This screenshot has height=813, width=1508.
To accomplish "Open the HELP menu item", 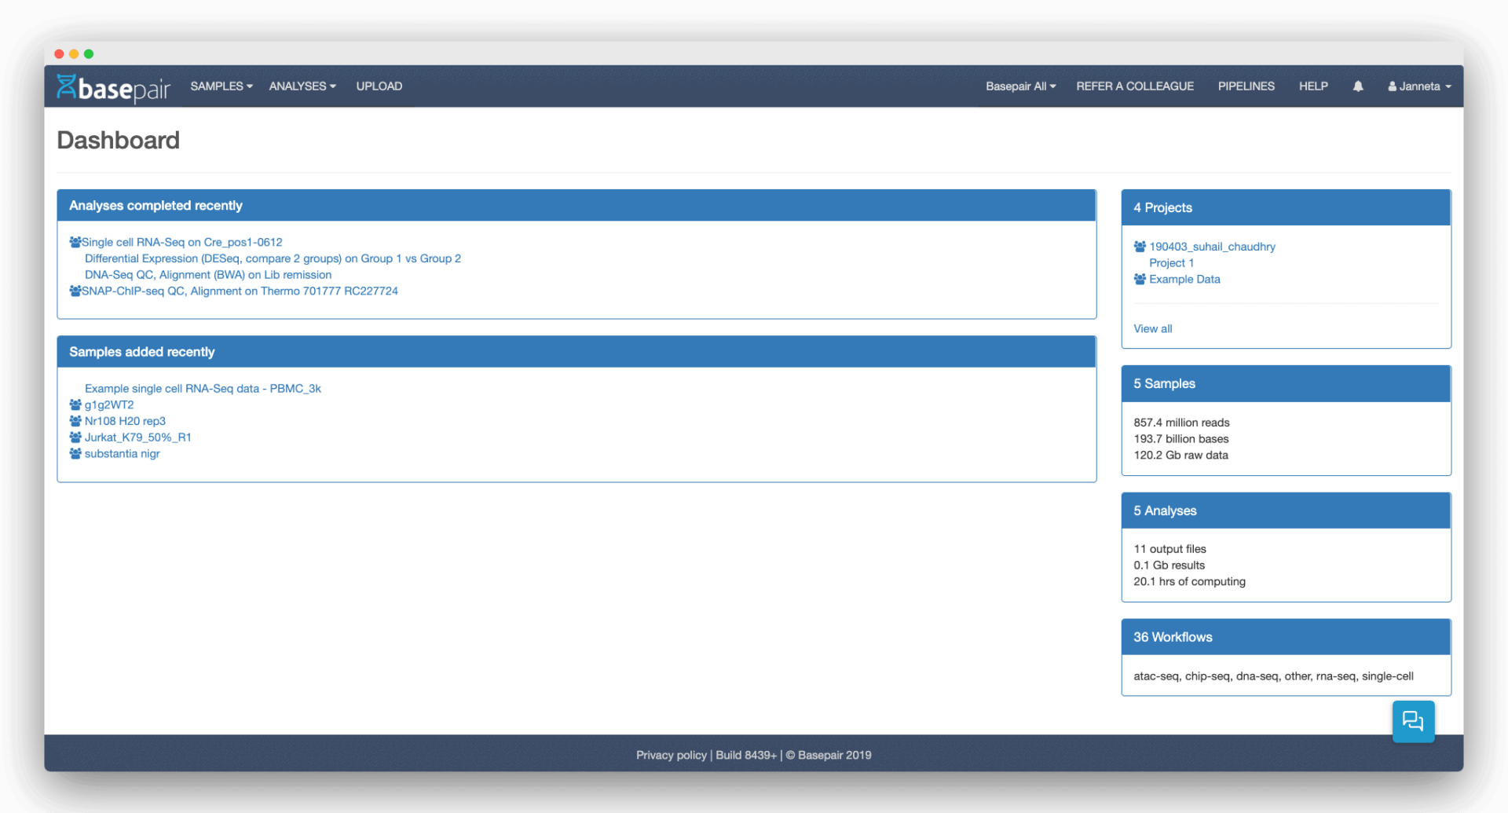I will 1313,86.
